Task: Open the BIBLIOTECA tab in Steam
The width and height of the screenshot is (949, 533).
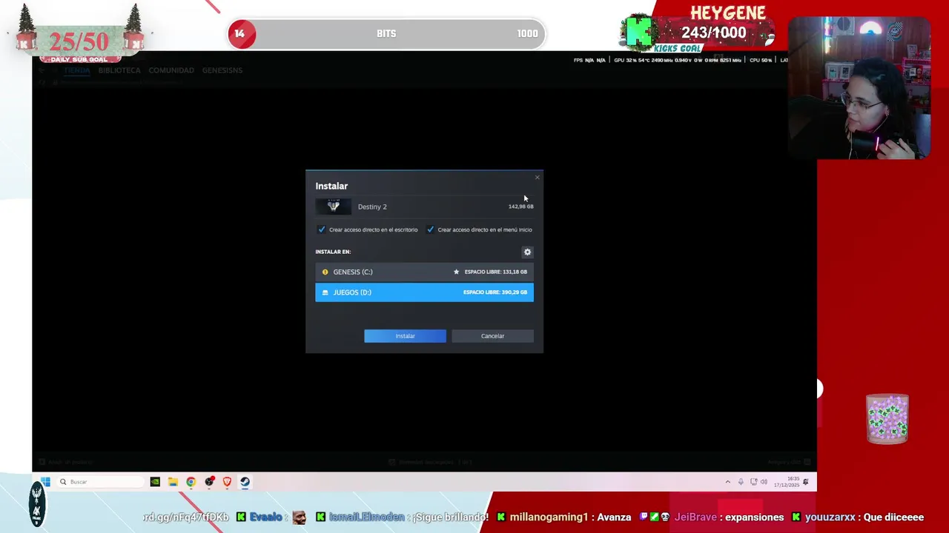Action: point(119,70)
